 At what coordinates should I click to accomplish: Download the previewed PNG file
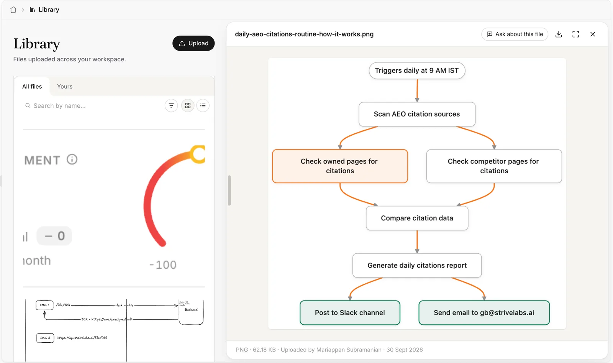coord(559,34)
